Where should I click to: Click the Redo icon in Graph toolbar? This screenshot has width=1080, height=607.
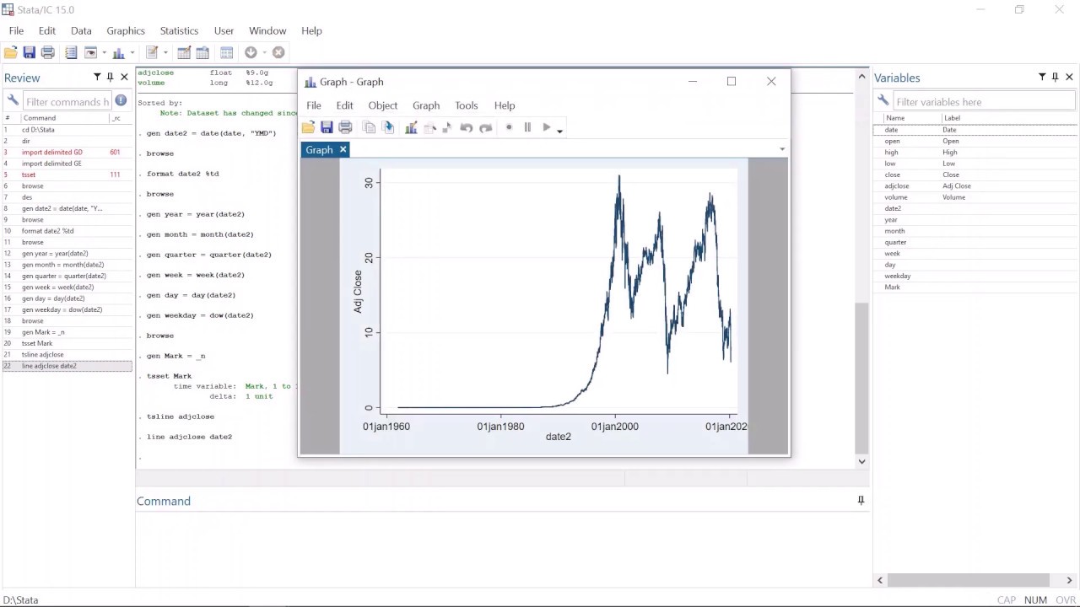tap(485, 127)
